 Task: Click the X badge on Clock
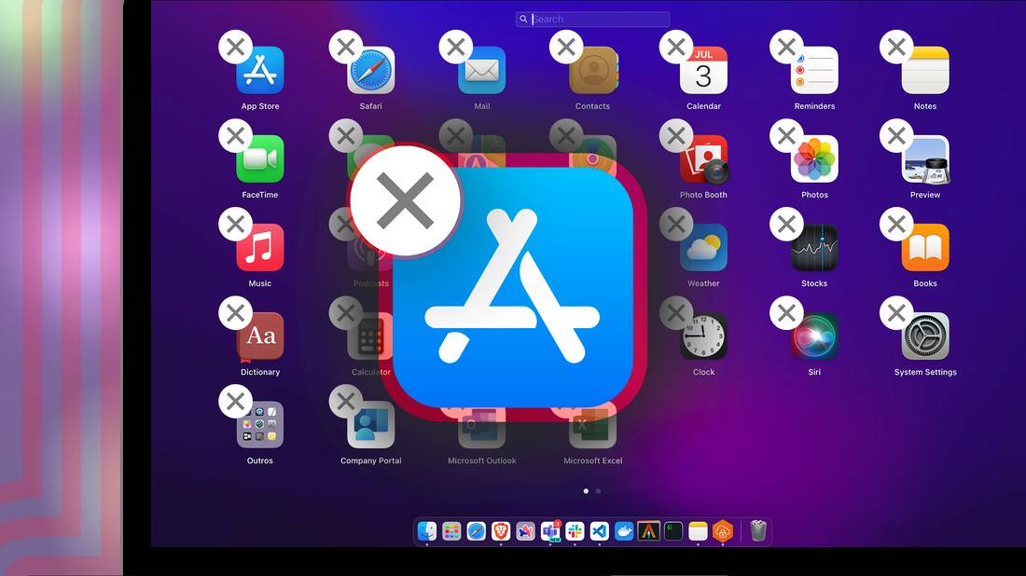676,313
